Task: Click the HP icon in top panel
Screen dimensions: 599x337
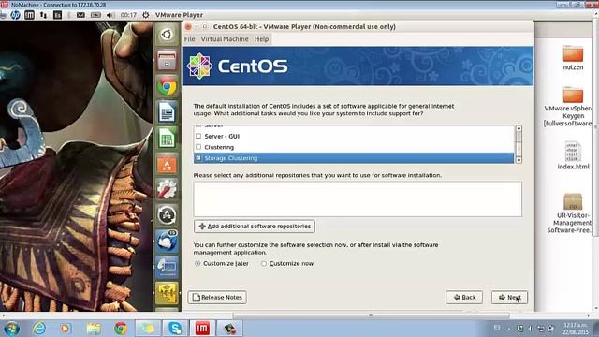Action: pos(15,15)
